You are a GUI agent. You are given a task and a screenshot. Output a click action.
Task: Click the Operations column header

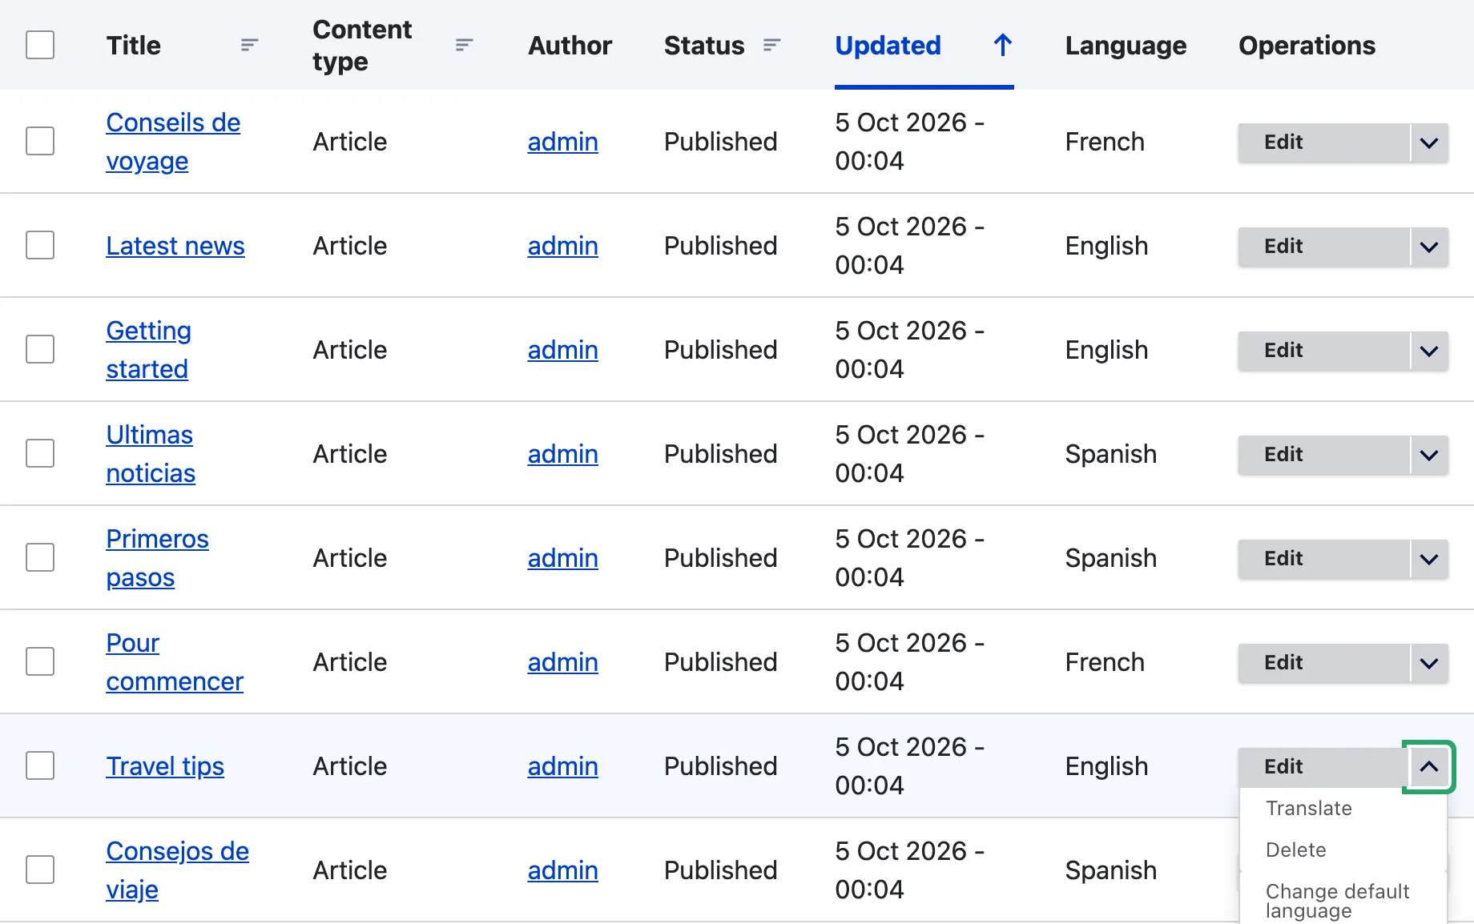pyautogui.click(x=1307, y=46)
